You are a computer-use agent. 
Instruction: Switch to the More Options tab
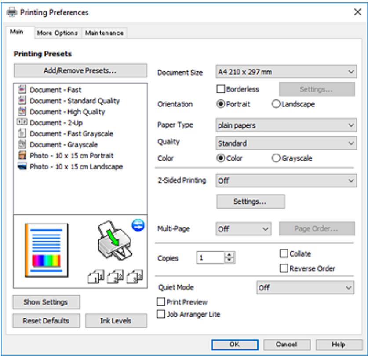[x=58, y=33]
